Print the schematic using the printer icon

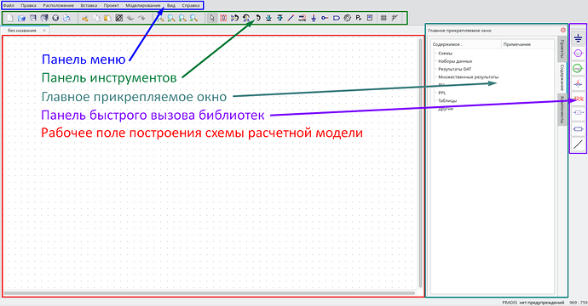[66, 18]
